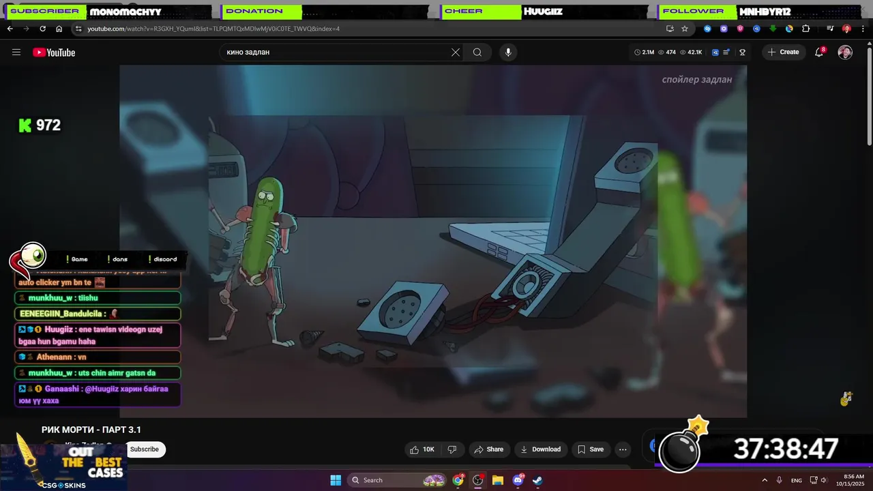This screenshot has width=873, height=491.
Task: Subscribe to the Kino Zadlan channel
Action: click(145, 449)
